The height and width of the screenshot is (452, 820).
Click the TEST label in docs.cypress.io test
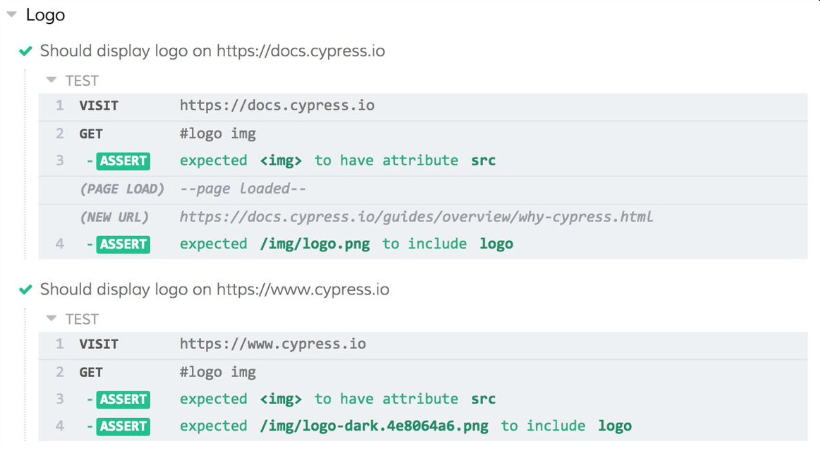tap(82, 81)
